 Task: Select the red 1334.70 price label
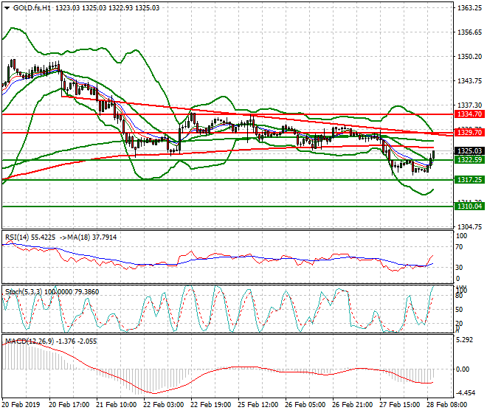tap(469, 114)
